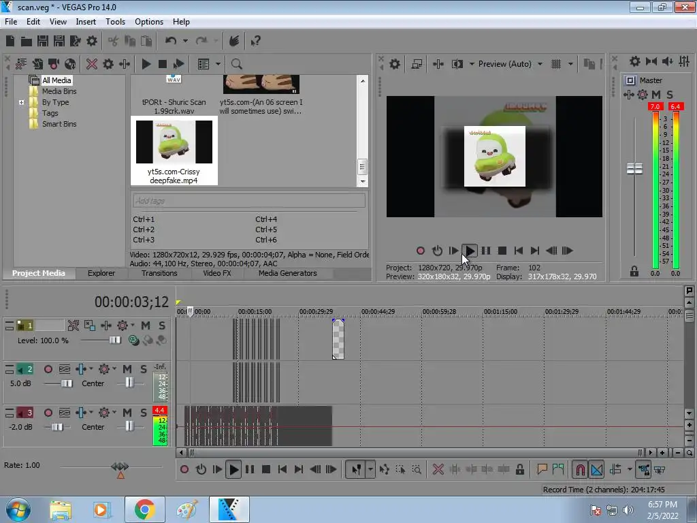The width and height of the screenshot is (697, 523).
Task: Click the Get Media from Web globe icon
Action: point(70,64)
